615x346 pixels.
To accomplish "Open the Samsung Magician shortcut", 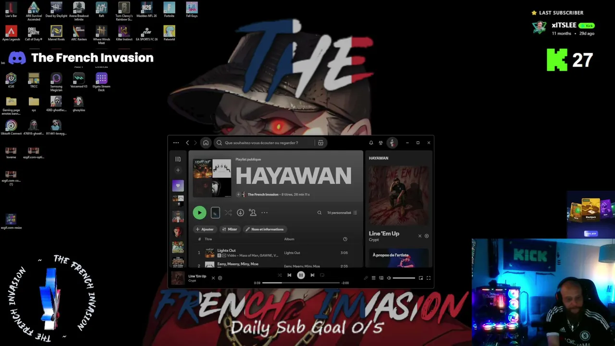I will [x=56, y=82].
